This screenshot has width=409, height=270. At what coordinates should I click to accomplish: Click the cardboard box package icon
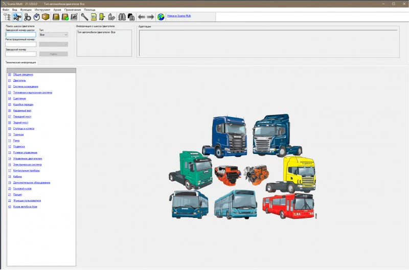point(46,17)
